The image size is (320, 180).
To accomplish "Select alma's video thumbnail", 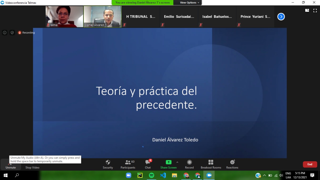I will click(x=64, y=17).
